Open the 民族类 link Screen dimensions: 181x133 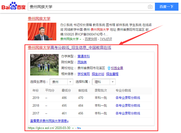pos(82,62)
